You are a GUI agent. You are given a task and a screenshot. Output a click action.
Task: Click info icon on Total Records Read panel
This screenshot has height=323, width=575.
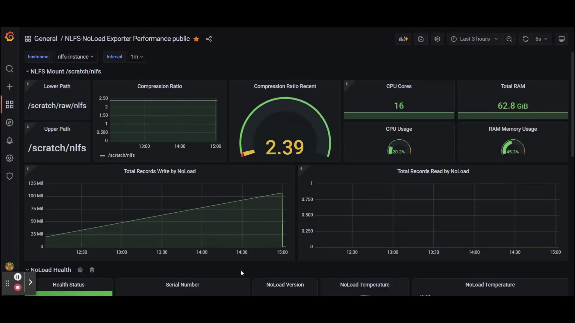coord(301,169)
